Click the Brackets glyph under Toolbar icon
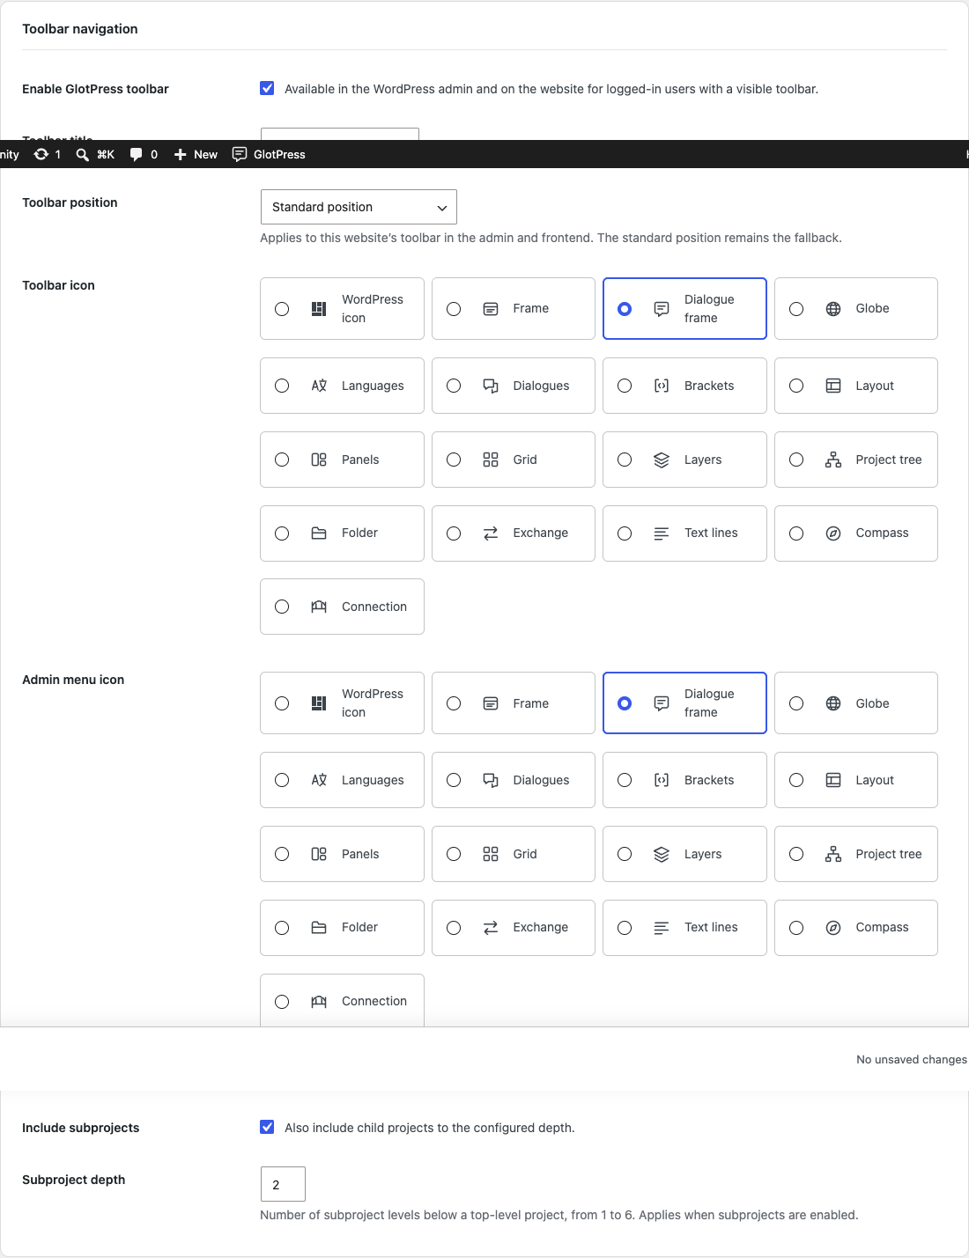Screen dimensions: 969x1258 tap(662, 386)
